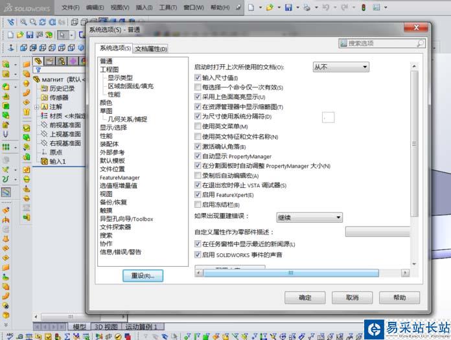Toggle 激活确认角落 checkbox
The height and width of the screenshot is (340, 451).
pyautogui.click(x=198, y=146)
